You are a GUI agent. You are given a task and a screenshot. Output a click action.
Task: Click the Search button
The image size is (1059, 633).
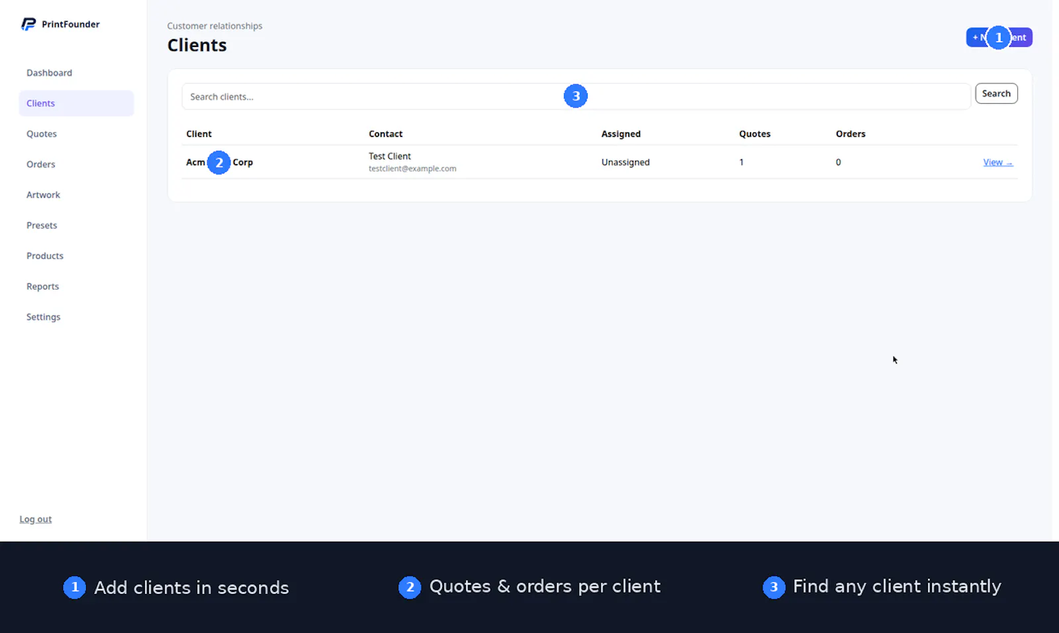click(996, 93)
